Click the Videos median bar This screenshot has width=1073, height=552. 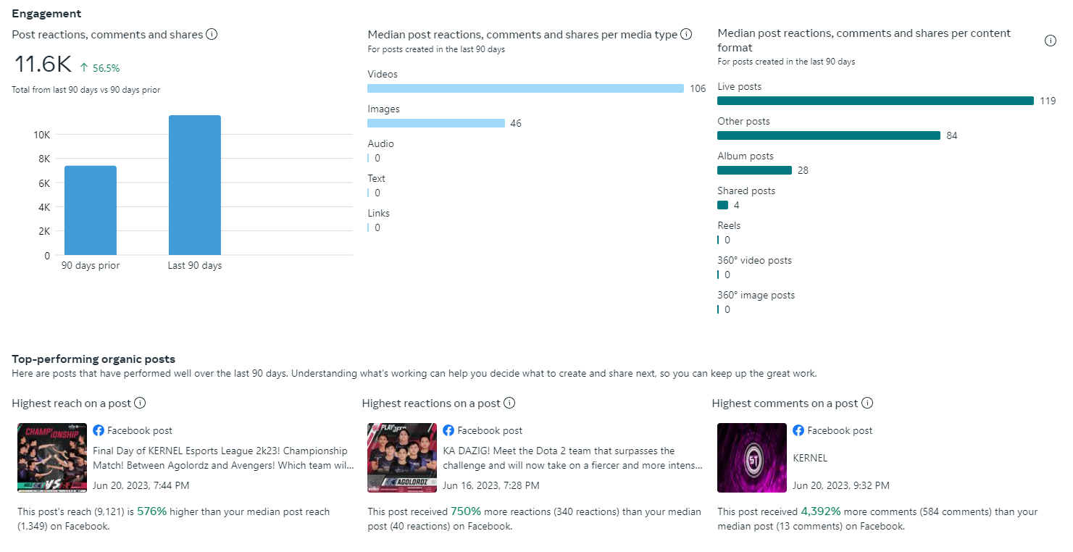525,88
